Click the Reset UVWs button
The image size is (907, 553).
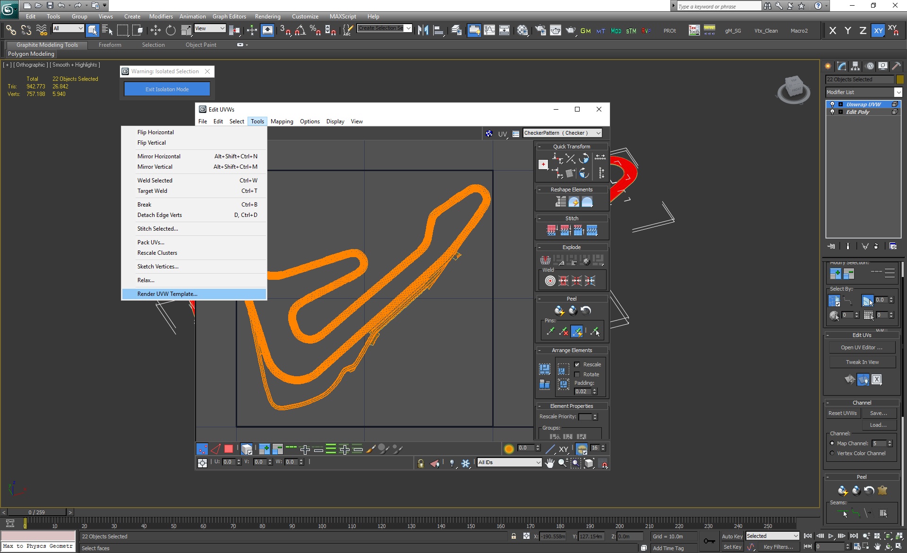[x=842, y=413]
